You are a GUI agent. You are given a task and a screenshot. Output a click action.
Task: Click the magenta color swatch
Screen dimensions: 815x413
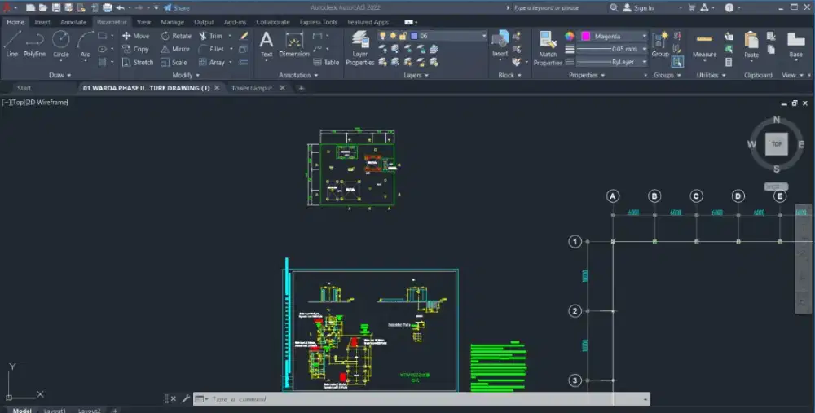tap(585, 37)
